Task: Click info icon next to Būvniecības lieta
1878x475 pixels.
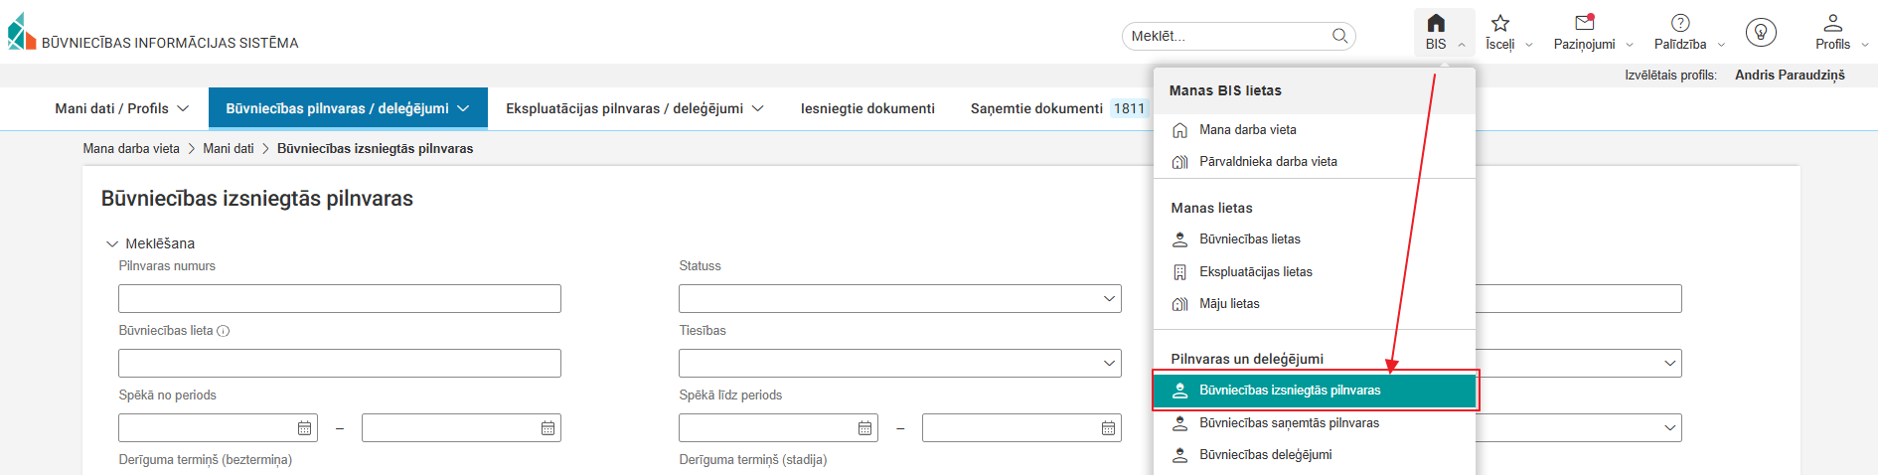Action: [x=224, y=331]
